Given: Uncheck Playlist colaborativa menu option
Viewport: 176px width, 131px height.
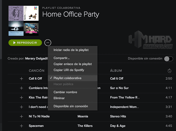Looking at the screenshot, I should click(67, 78).
